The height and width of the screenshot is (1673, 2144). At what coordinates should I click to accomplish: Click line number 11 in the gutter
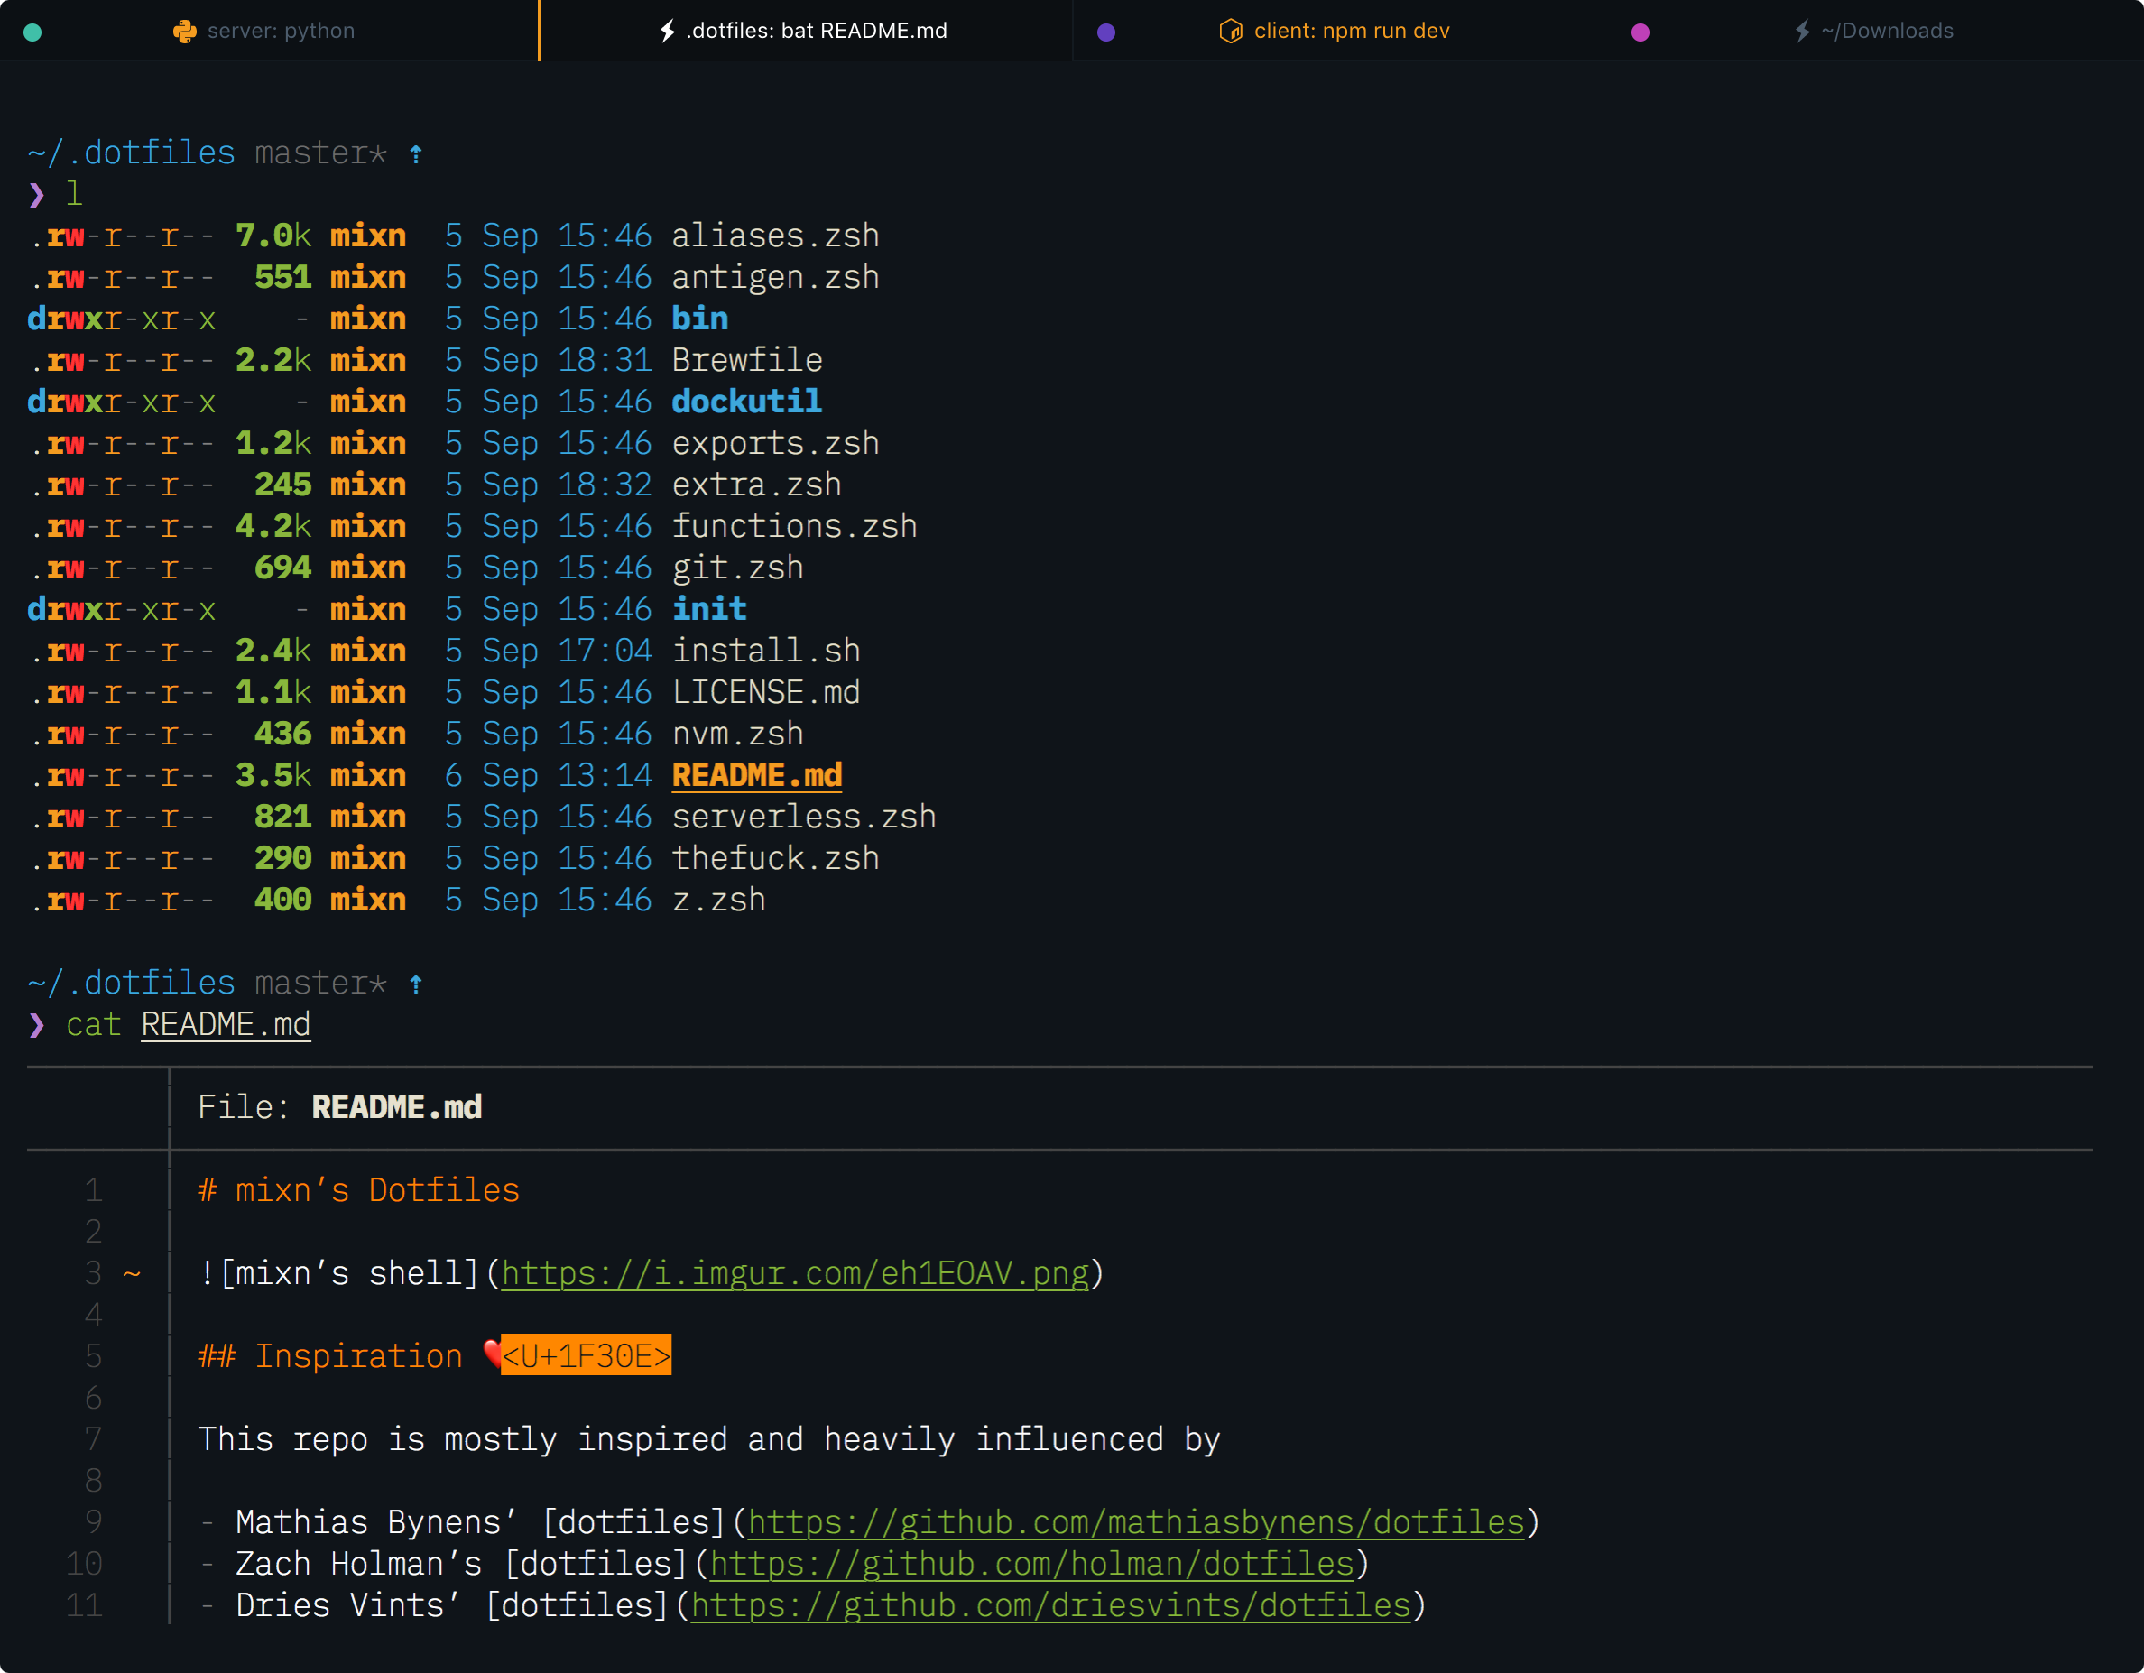85,1605
